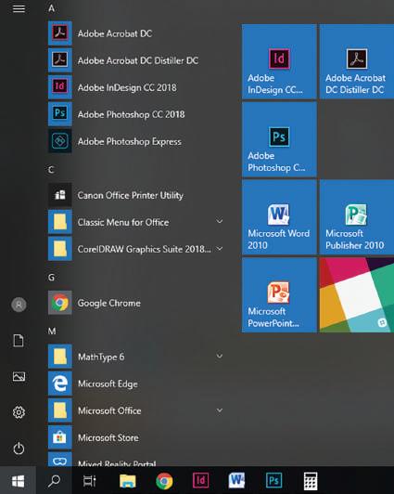
Task: Open Settings gear in the sidebar
Action: [x=19, y=412]
